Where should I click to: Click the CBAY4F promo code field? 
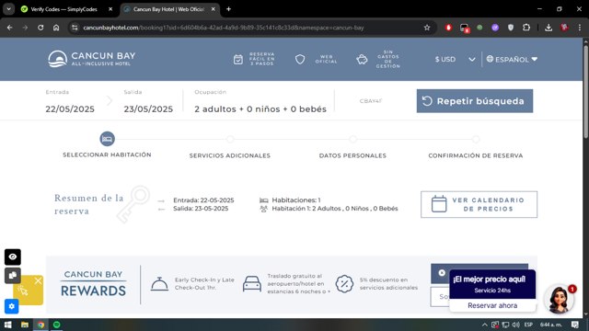tap(370, 101)
